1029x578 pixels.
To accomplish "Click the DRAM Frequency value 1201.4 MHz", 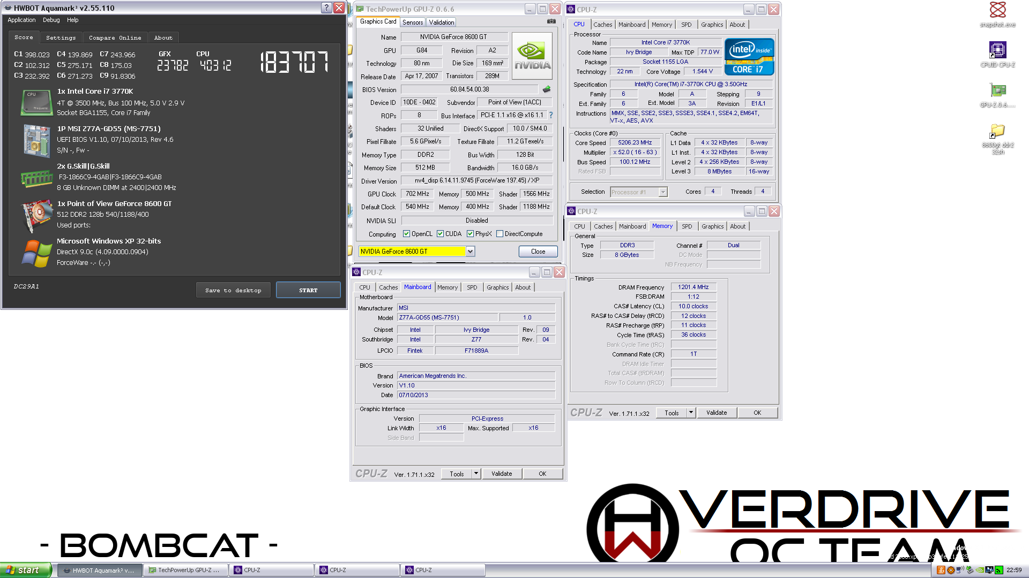I will pyautogui.click(x=694, y=287).
